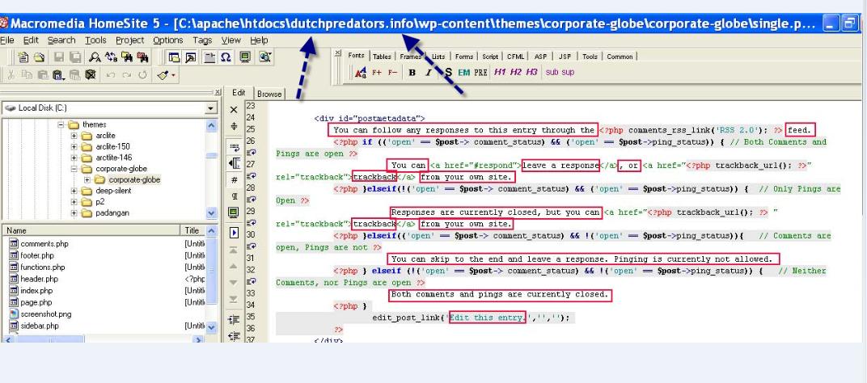Click the Extended Find binoculars icon
Screen dimensions: 867x383
point(127,57)
